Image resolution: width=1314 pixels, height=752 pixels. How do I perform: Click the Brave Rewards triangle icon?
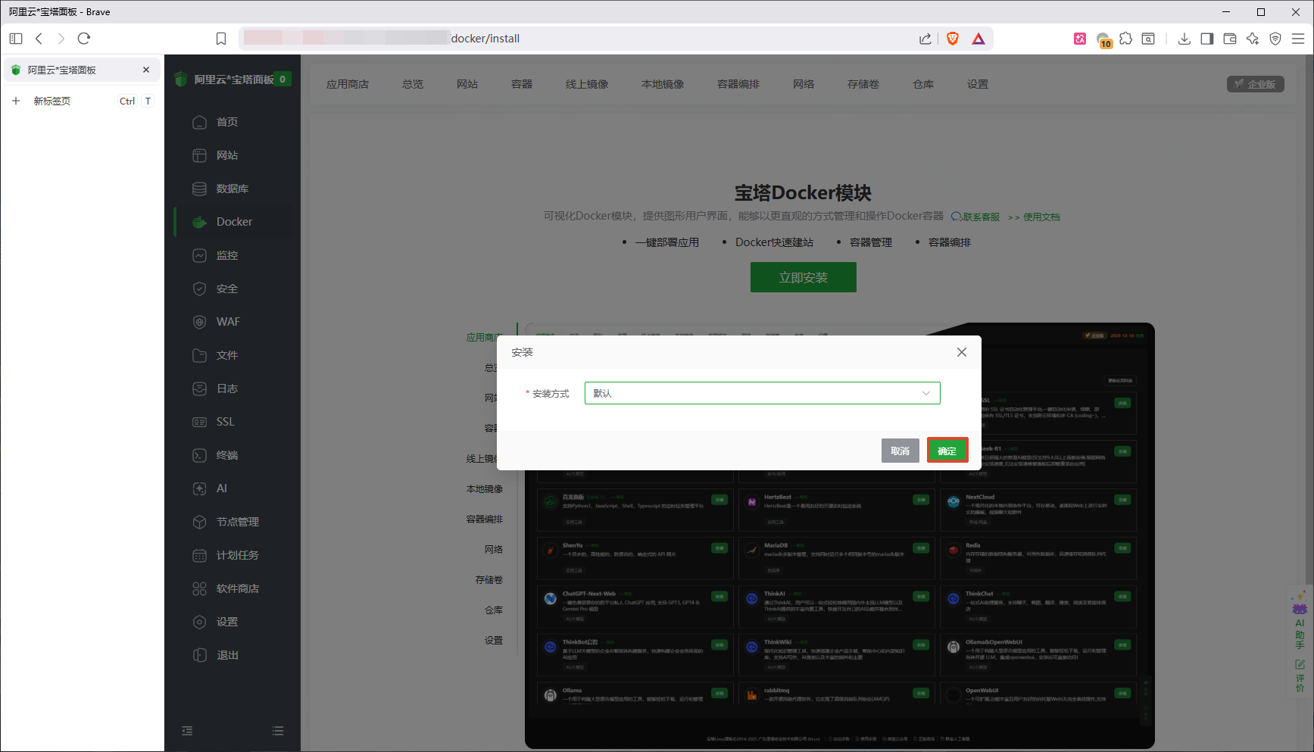click(x=978, y=39)
